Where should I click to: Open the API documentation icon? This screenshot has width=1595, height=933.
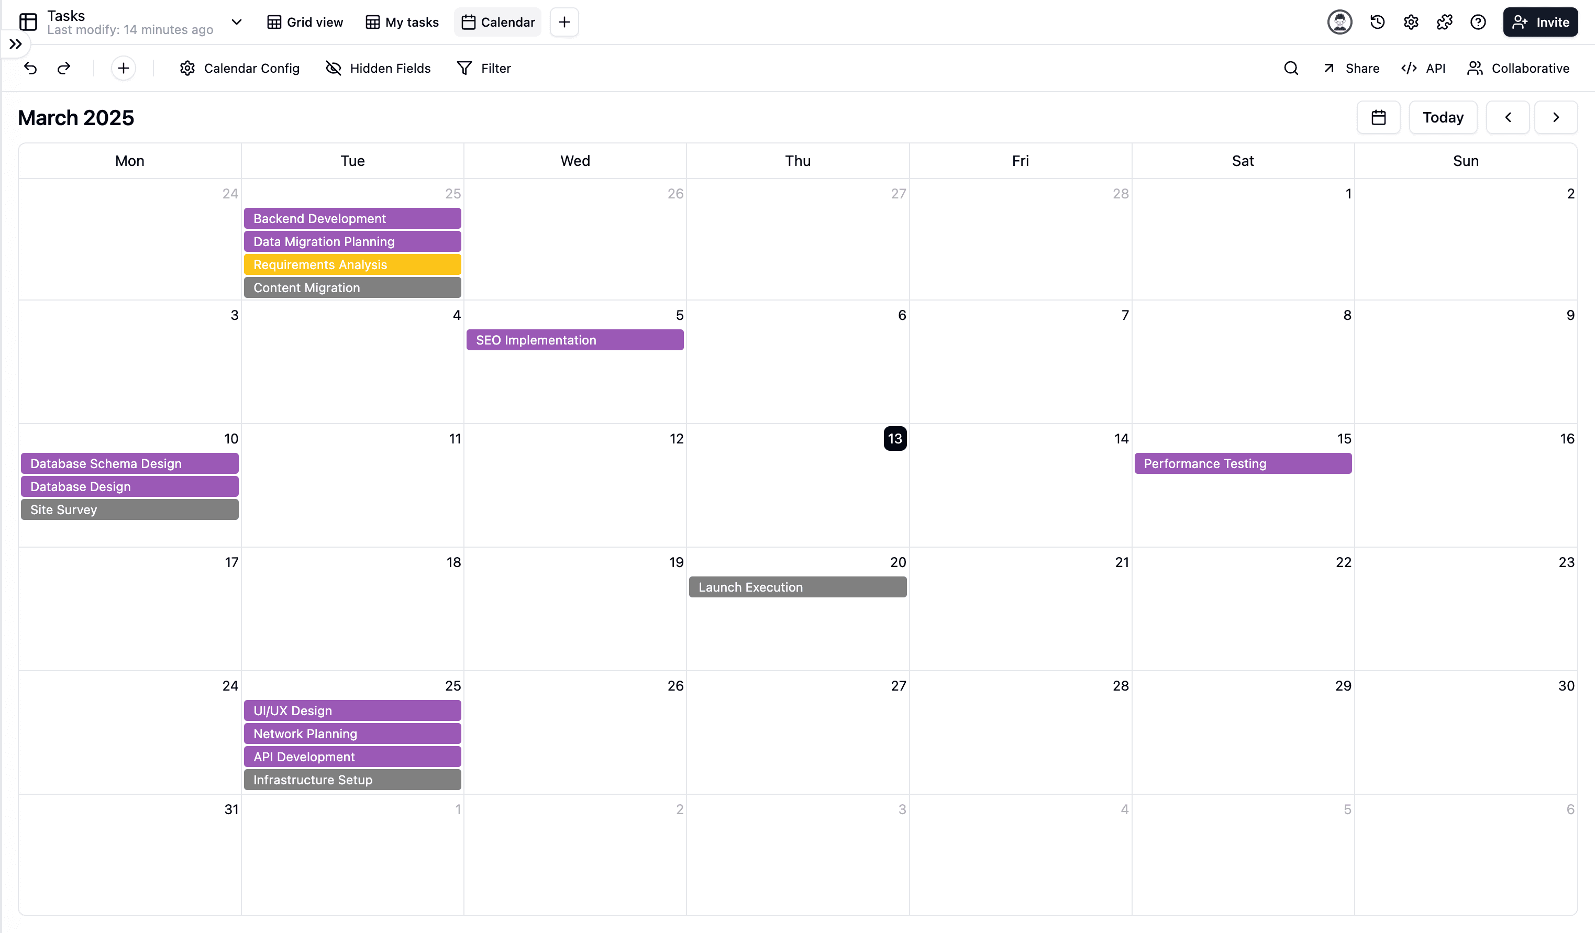1423,68
